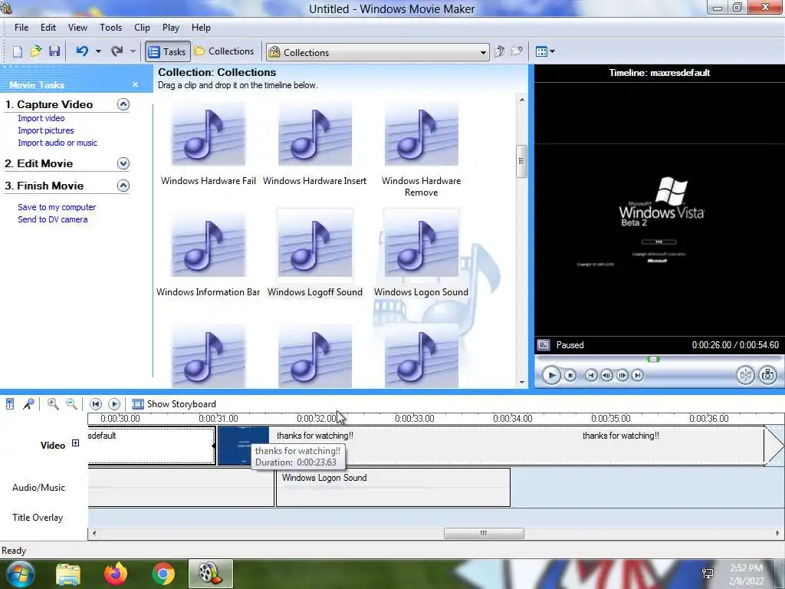This screenshot has width=785, height=589.
Task: Open the View menu
Action: (77, 28)
